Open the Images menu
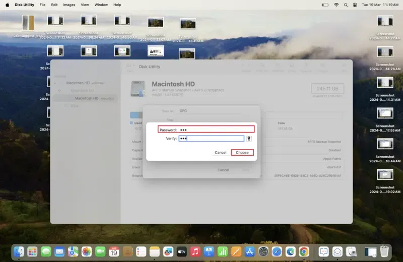 [x=69, y=5]
